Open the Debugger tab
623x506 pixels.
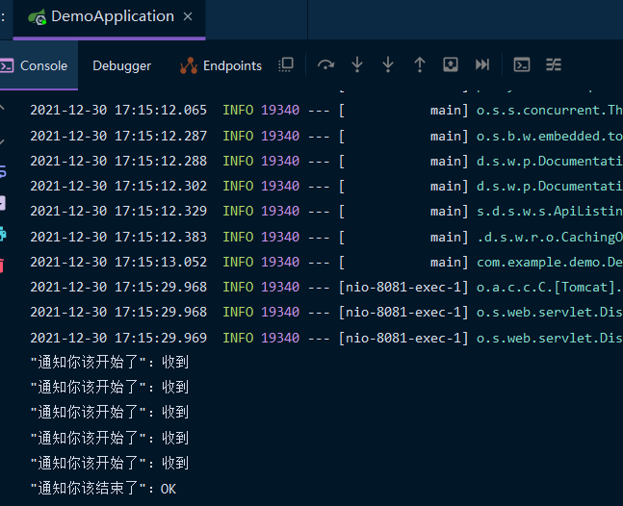pos(121,65)
